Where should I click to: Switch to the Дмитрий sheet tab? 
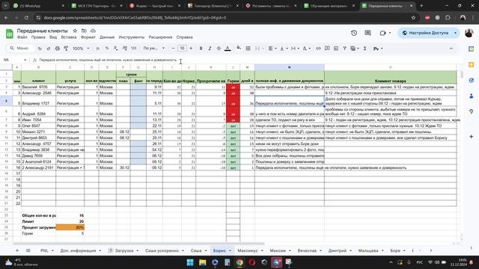pyautogui.click(x=338, y=250)
